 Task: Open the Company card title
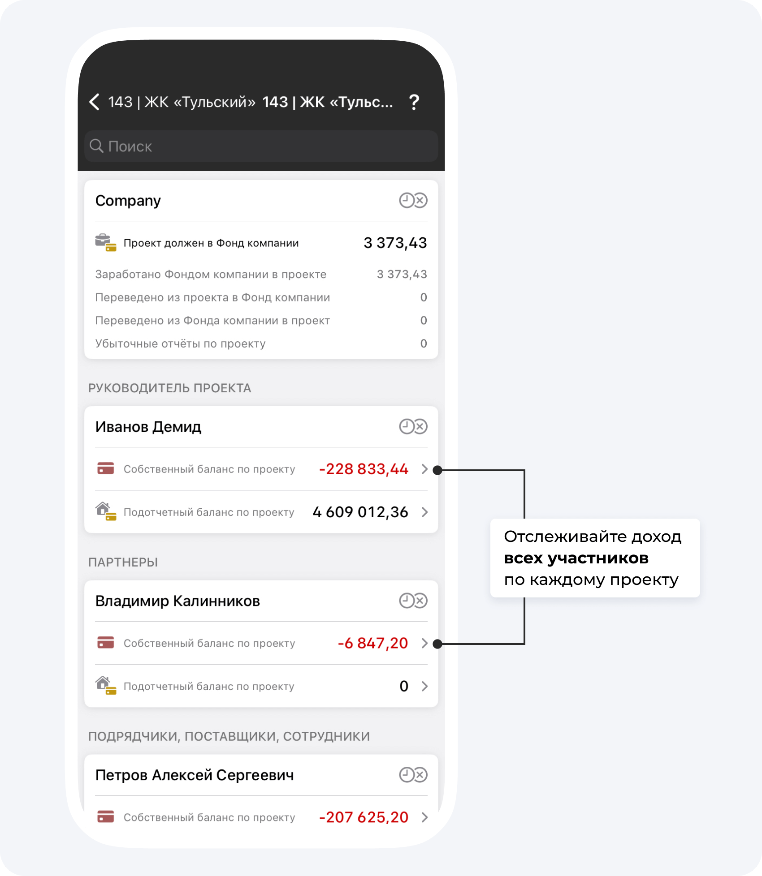coord(128,201)
